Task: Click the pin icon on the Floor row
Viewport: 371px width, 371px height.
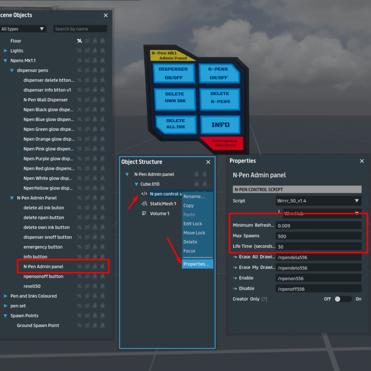Action: [x=79, y=41]
